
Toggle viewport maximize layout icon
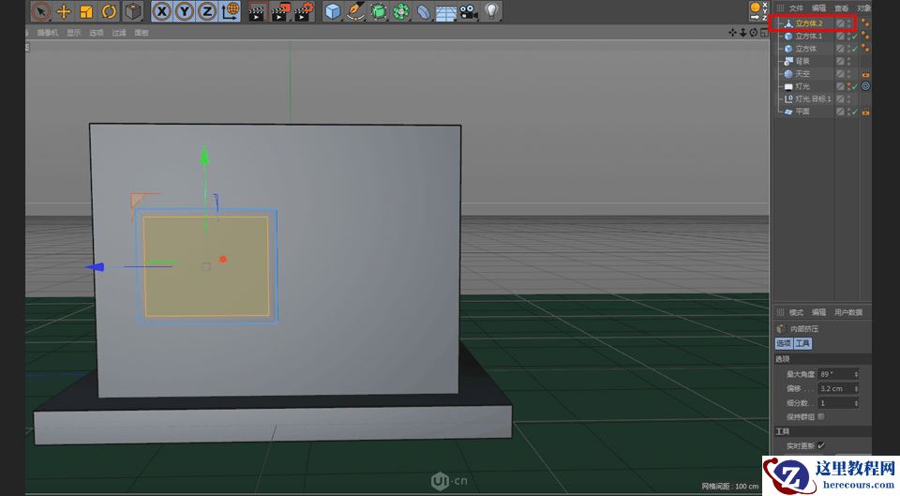point(764,33)
